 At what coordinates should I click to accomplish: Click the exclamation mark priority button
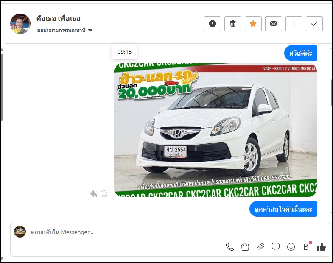(294, 24)
